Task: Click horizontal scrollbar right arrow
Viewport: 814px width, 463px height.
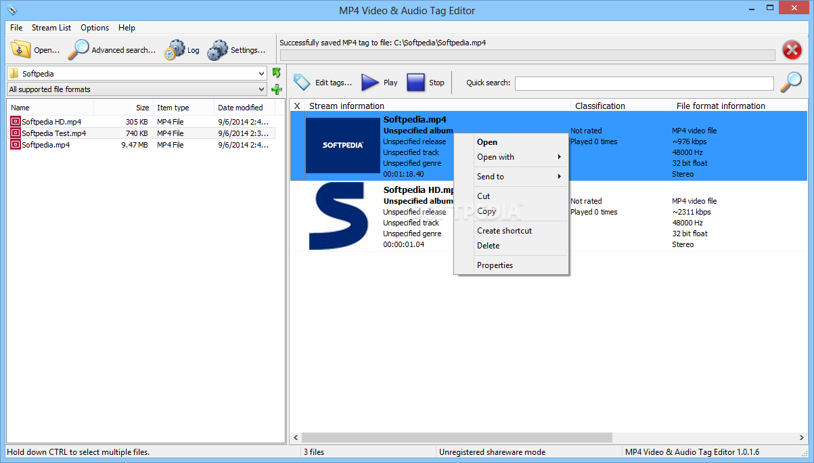Action: 802,438
